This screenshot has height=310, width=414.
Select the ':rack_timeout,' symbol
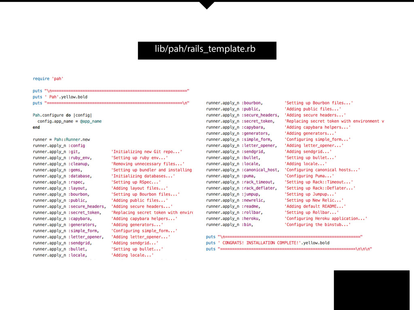(258, 182)
